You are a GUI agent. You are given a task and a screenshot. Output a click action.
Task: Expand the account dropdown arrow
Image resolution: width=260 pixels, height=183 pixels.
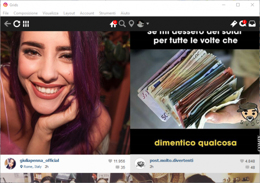pyautogui.click(x=147, y=24)
